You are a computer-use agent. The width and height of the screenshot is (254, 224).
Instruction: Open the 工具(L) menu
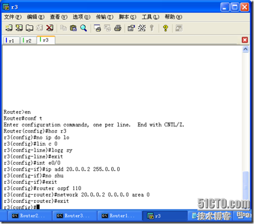[x=150, y=17]
